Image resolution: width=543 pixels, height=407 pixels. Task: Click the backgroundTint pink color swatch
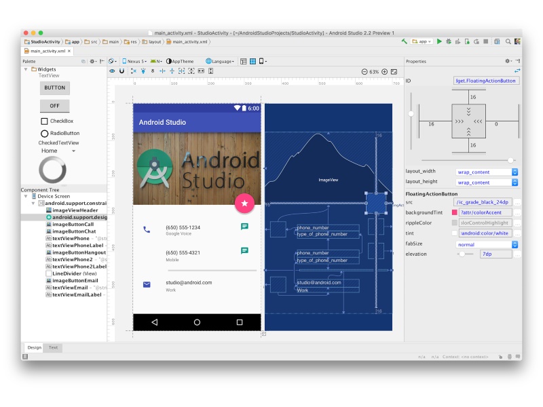pyautogui.click(x=454, y=212)
